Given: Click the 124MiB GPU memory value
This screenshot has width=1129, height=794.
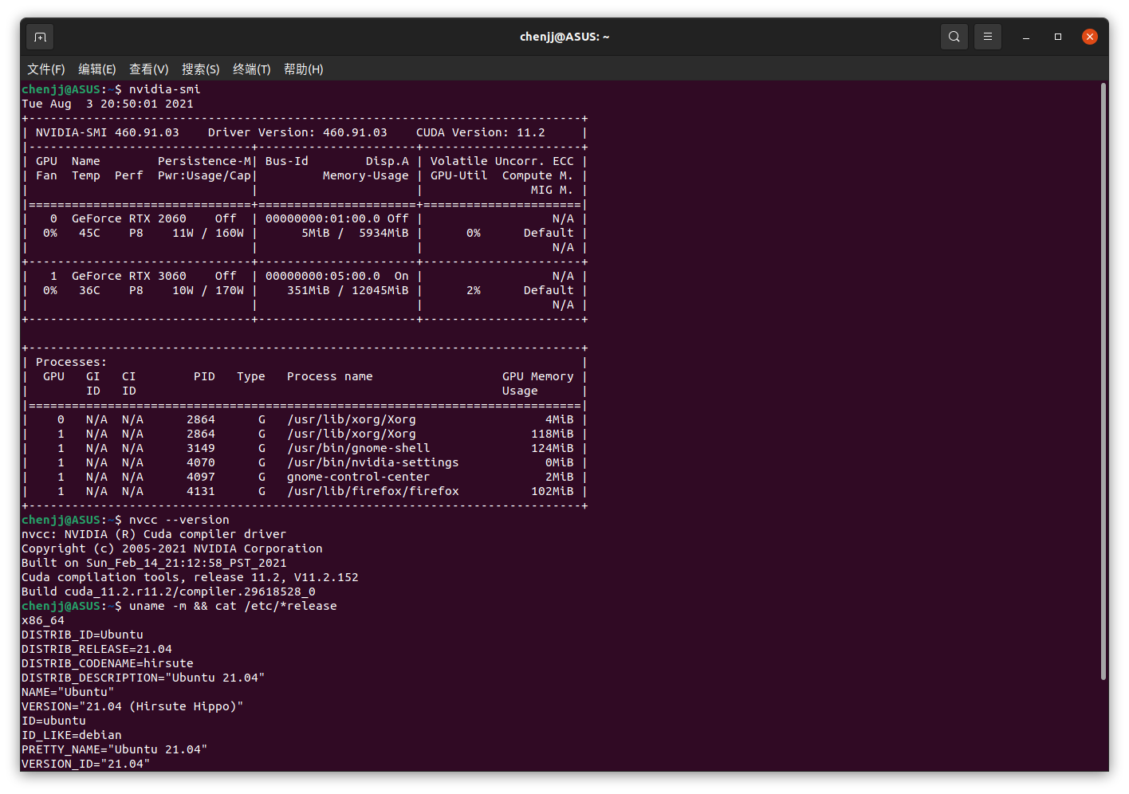Looking at the screenshot, I should [x=553, y=448].
